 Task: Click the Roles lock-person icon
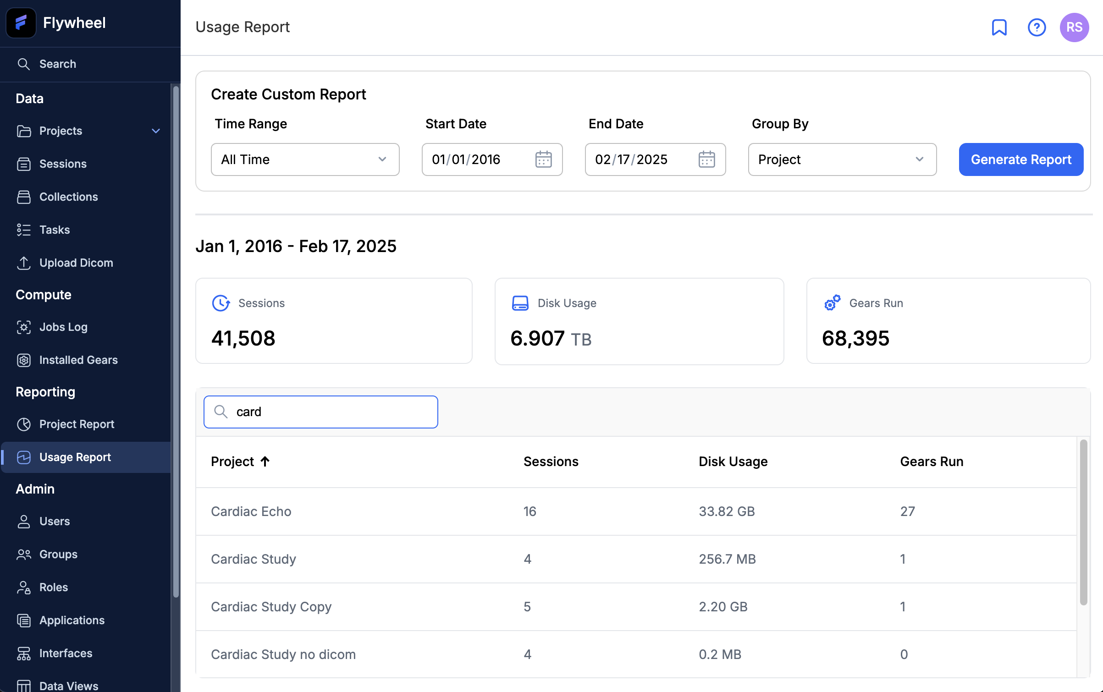click(24, 588)
